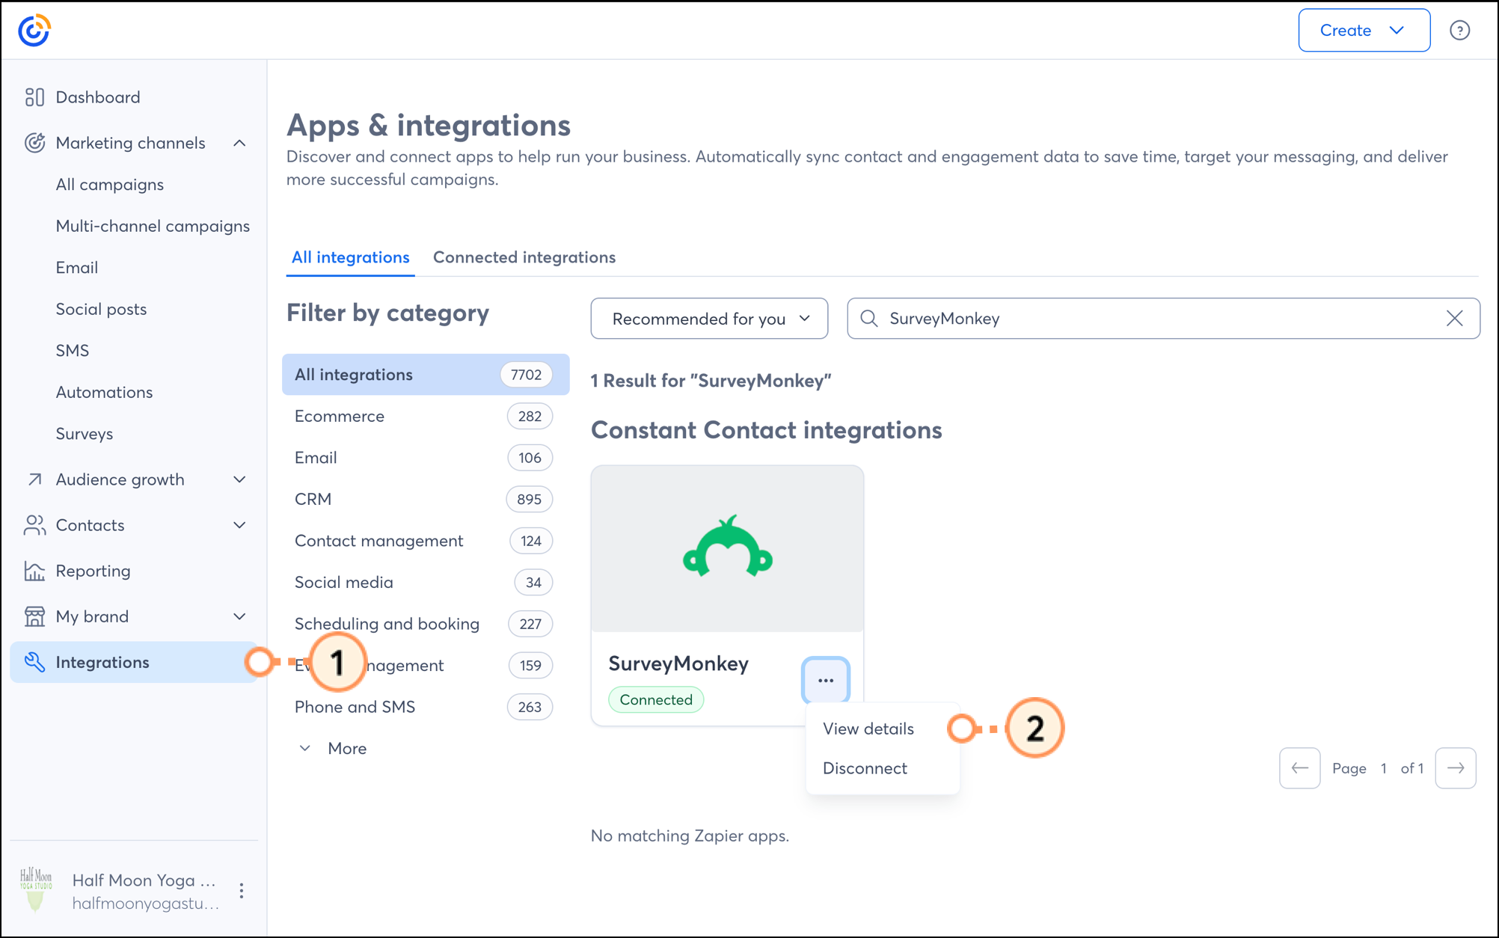Filter by Phone and SMS category
The image size is (1499, 938).
[x=424, y=707]
